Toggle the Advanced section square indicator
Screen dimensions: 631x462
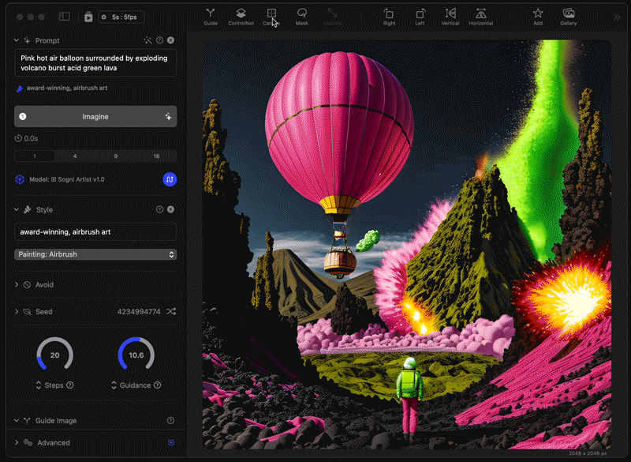tap(171, 443)
